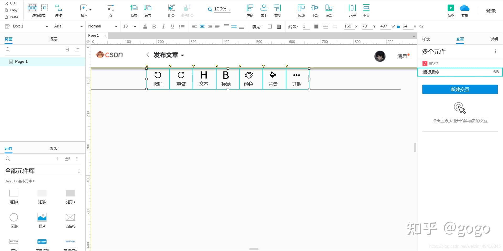This screenshot has width=503, height=251.
Task: Select the 连接 connector tool
Action: (58, 11)
